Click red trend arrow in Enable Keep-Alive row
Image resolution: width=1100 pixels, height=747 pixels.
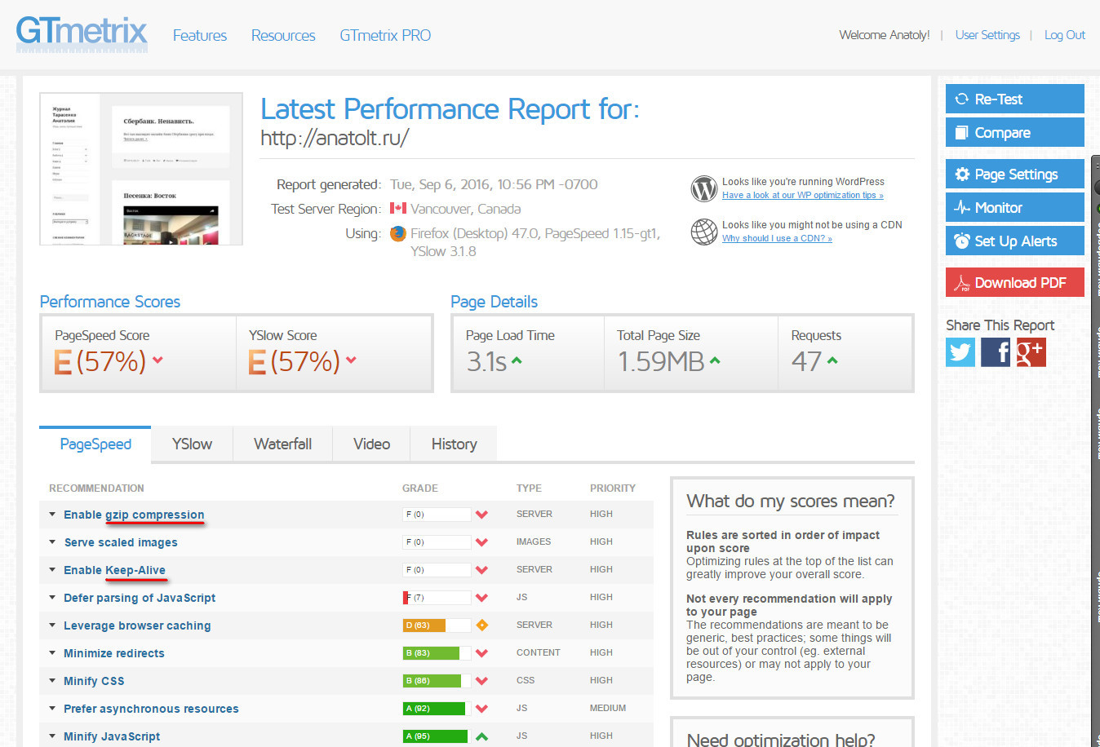click(481, 570)
